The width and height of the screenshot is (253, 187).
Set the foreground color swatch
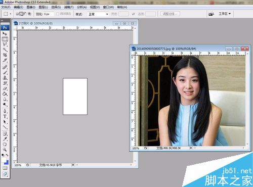pos(4,160)
